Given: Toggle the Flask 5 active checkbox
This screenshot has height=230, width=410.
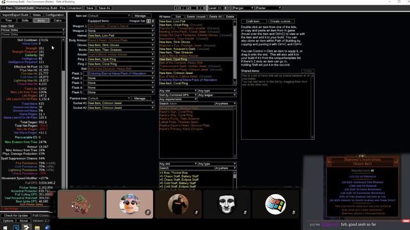Looking at the screenshot, I should click(x=85, y=92).
